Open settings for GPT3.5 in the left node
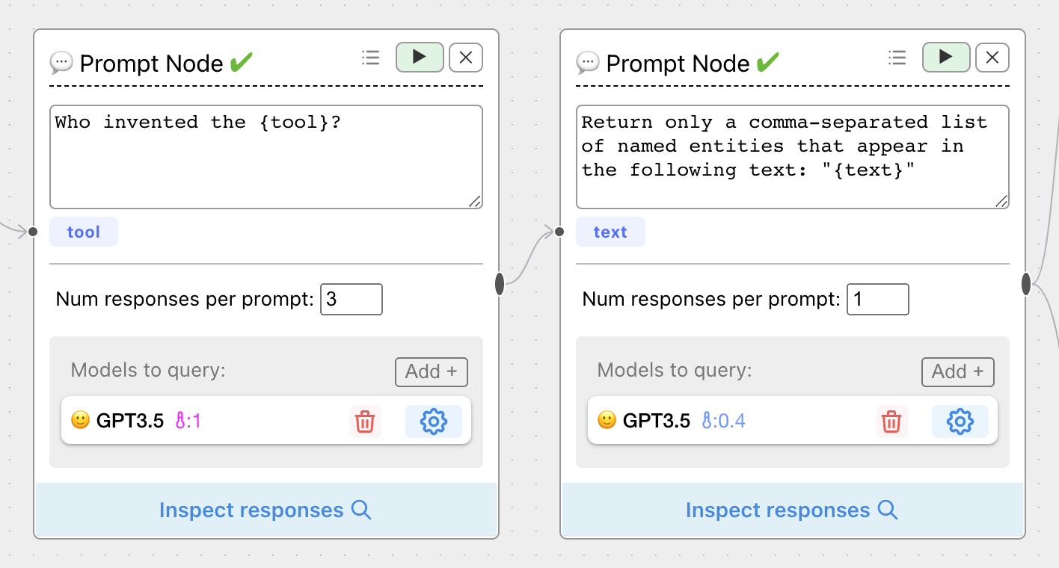The image size is (1059, 568). [x=434, y=422]
